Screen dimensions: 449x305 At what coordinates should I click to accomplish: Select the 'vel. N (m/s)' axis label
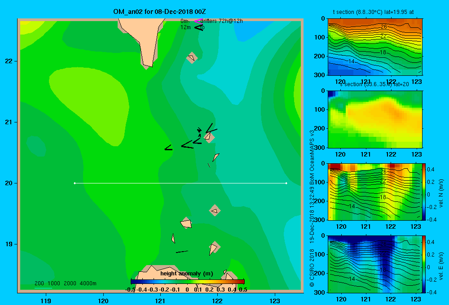click(441, 193)
